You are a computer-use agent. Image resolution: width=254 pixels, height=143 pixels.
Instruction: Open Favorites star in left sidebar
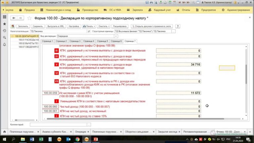pos(5,24)
